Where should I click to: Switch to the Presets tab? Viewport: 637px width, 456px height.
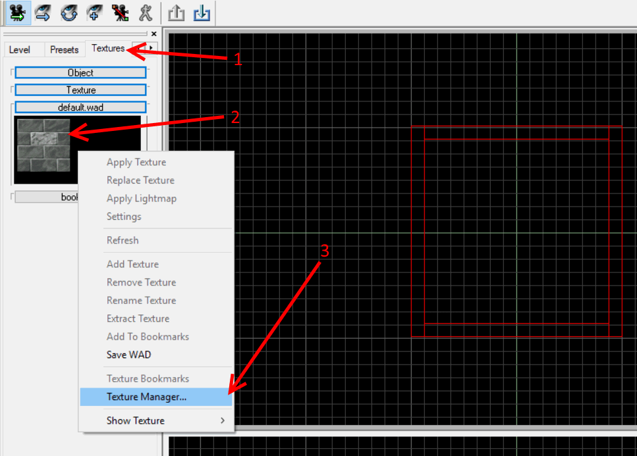point(64,50)
